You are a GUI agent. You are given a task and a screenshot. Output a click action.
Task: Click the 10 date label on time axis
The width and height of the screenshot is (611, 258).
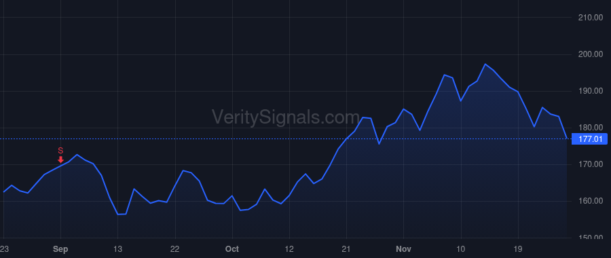click(x=461, y=249)
